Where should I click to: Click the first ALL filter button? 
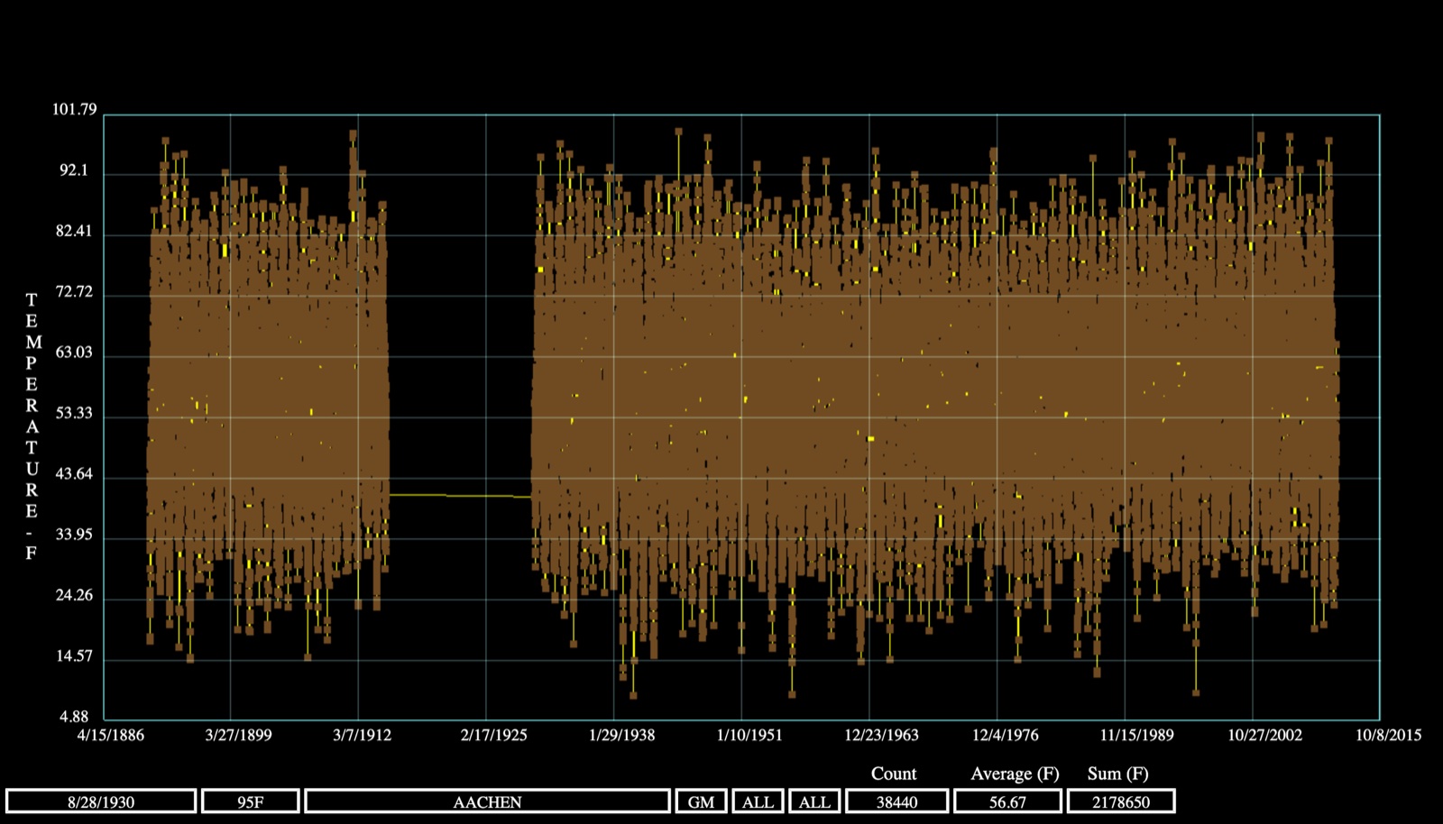(x=758, y=801)
